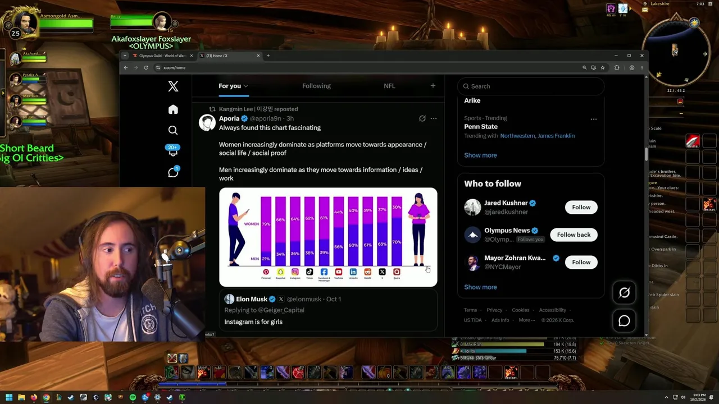
Task: Select the Home / X browser tab
Action: point(230,56)
